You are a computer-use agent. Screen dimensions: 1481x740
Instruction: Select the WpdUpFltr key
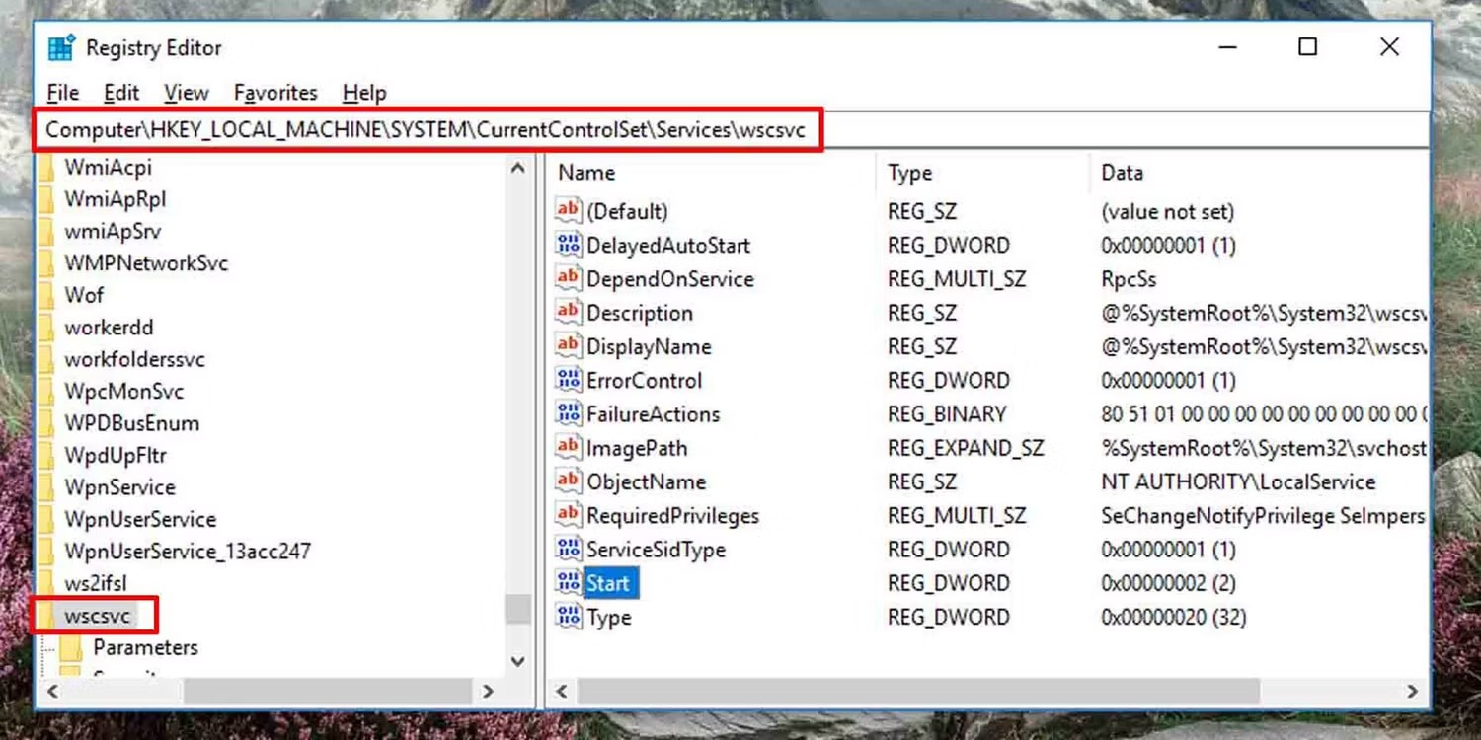point(116,455)
